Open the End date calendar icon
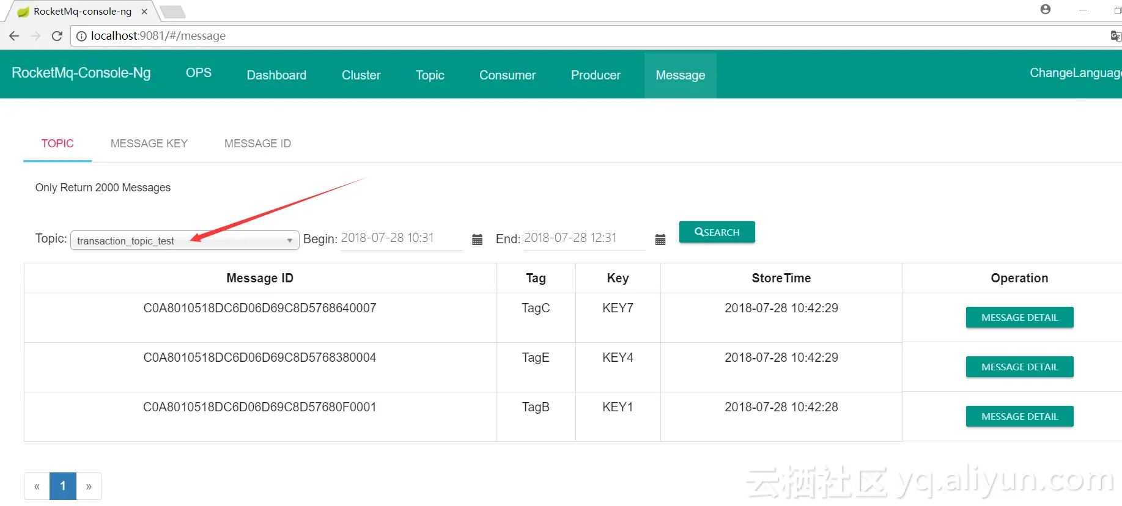This screenshot has height=506, width=1122. pos(660,240)
